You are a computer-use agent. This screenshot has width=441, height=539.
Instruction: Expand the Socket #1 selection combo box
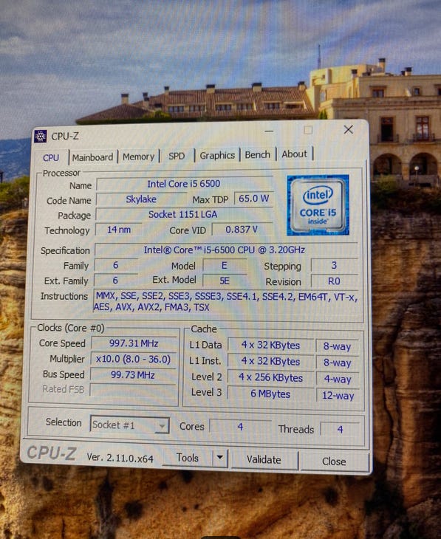tap(129, 425)
